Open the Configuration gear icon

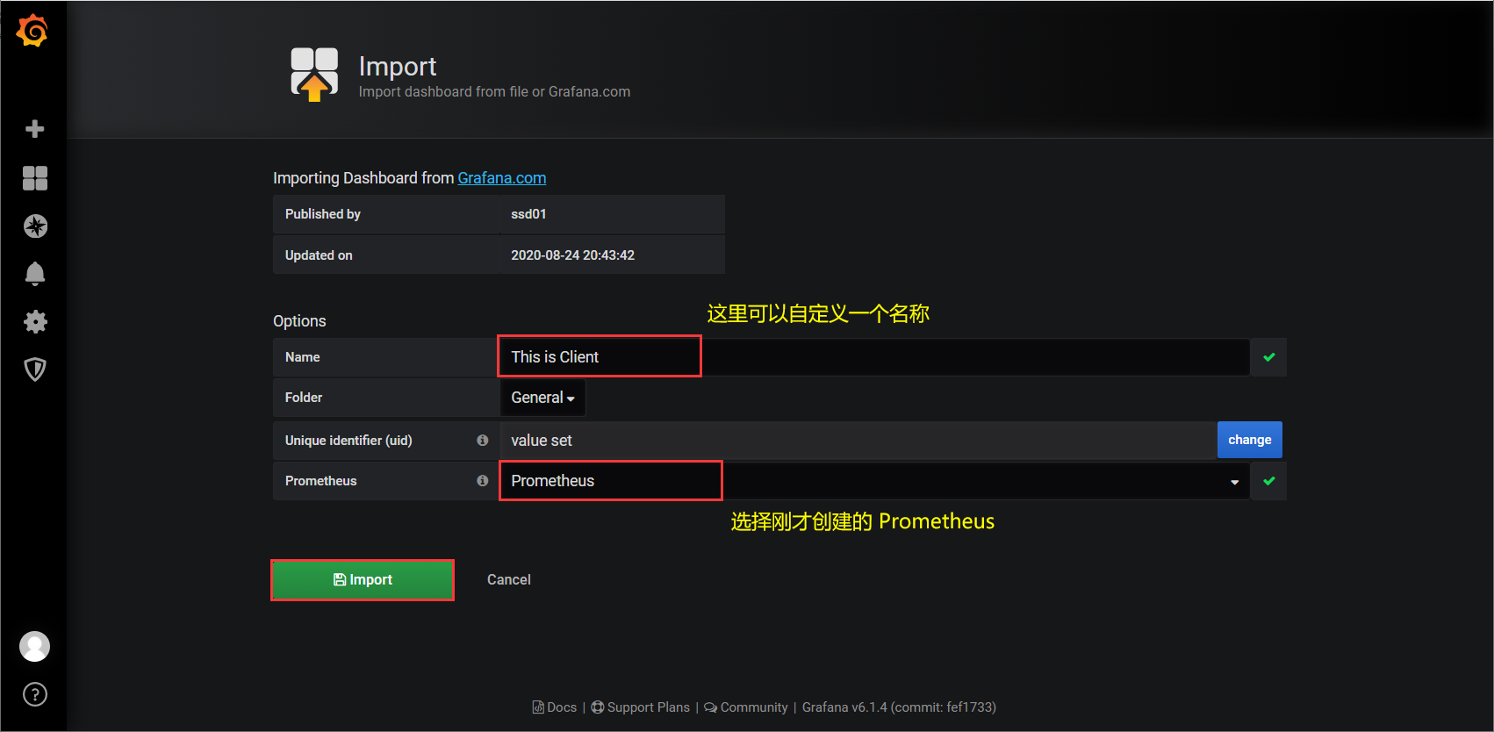click(35, 321)
